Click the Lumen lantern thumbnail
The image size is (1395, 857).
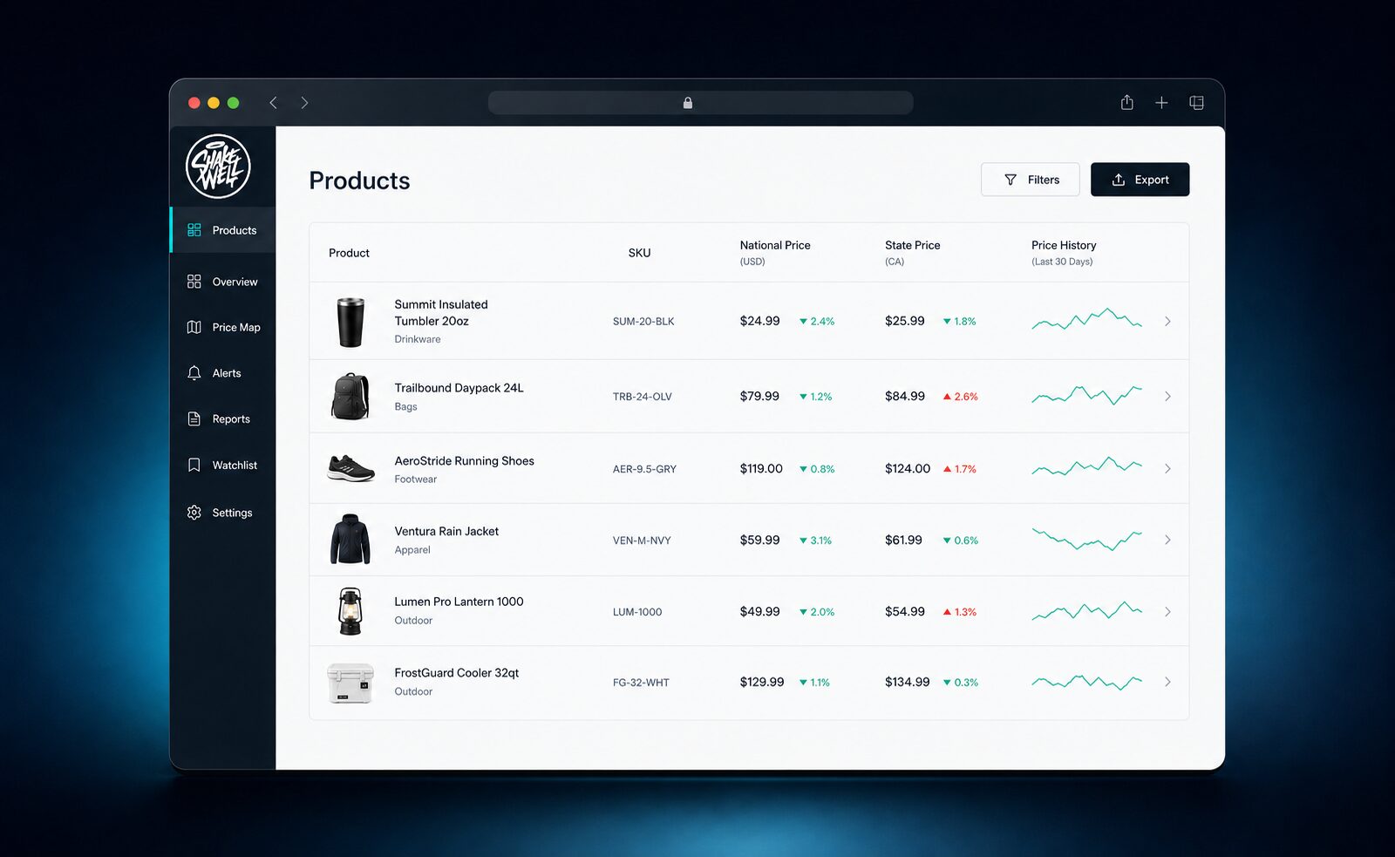coord(350,611)
